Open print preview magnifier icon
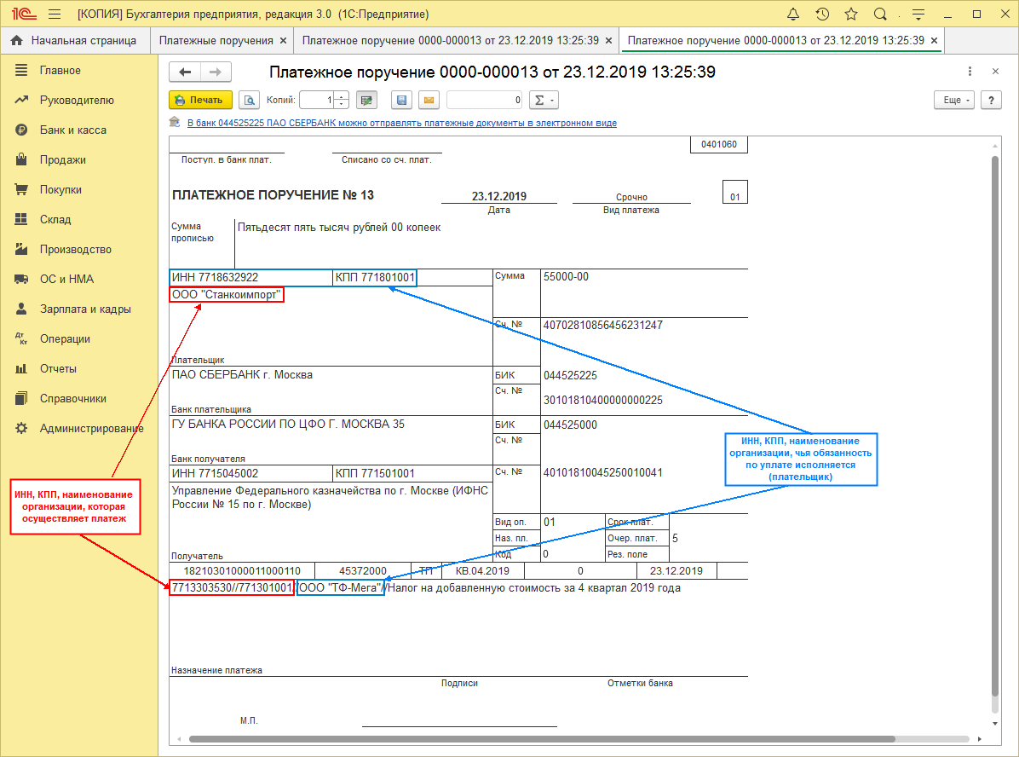Image resolution: width=1019 pixels, height=757 pixels. 249,100
